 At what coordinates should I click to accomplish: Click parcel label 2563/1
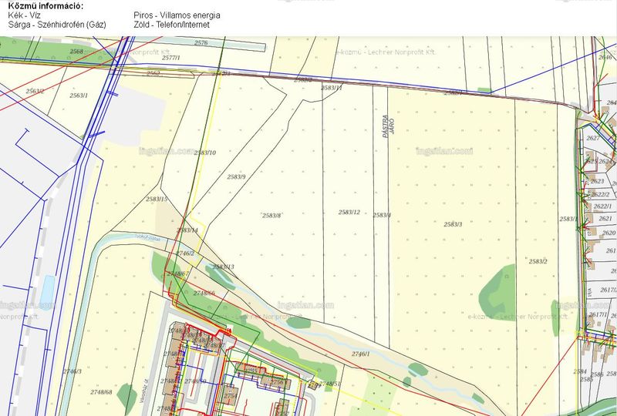point(79,96)
